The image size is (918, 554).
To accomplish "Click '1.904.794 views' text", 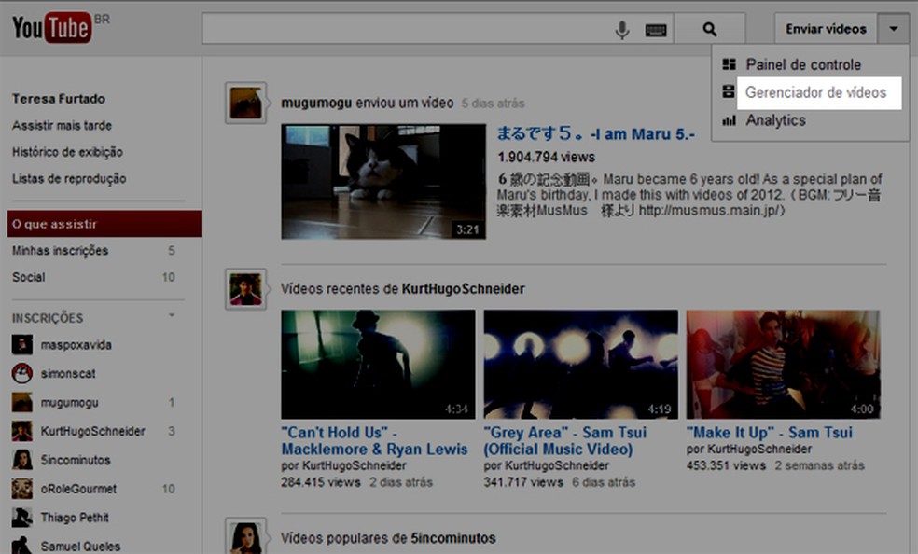I will point(547,157).
